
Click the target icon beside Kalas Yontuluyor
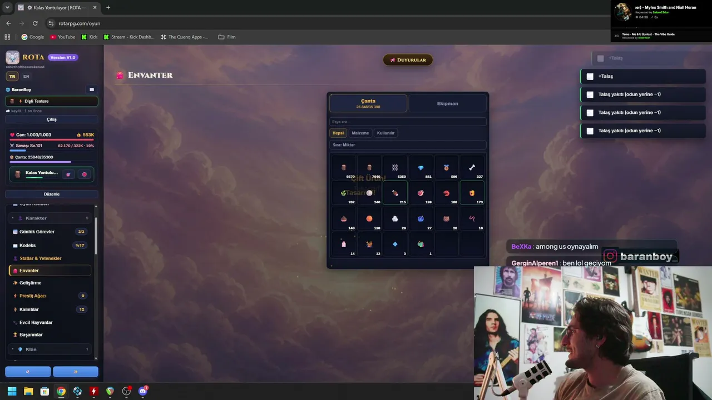pyautogui.click(x=68, y=174)
